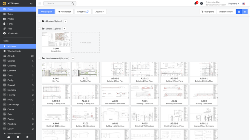
Task: Click the search magnifier button
Action: pyautogui.click(x=73, y=4)
